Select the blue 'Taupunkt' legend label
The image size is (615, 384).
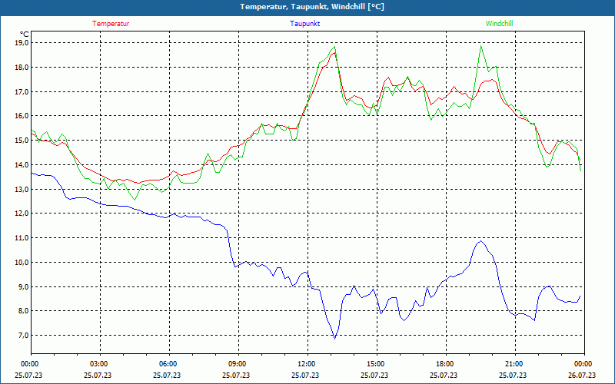[304, 24]
